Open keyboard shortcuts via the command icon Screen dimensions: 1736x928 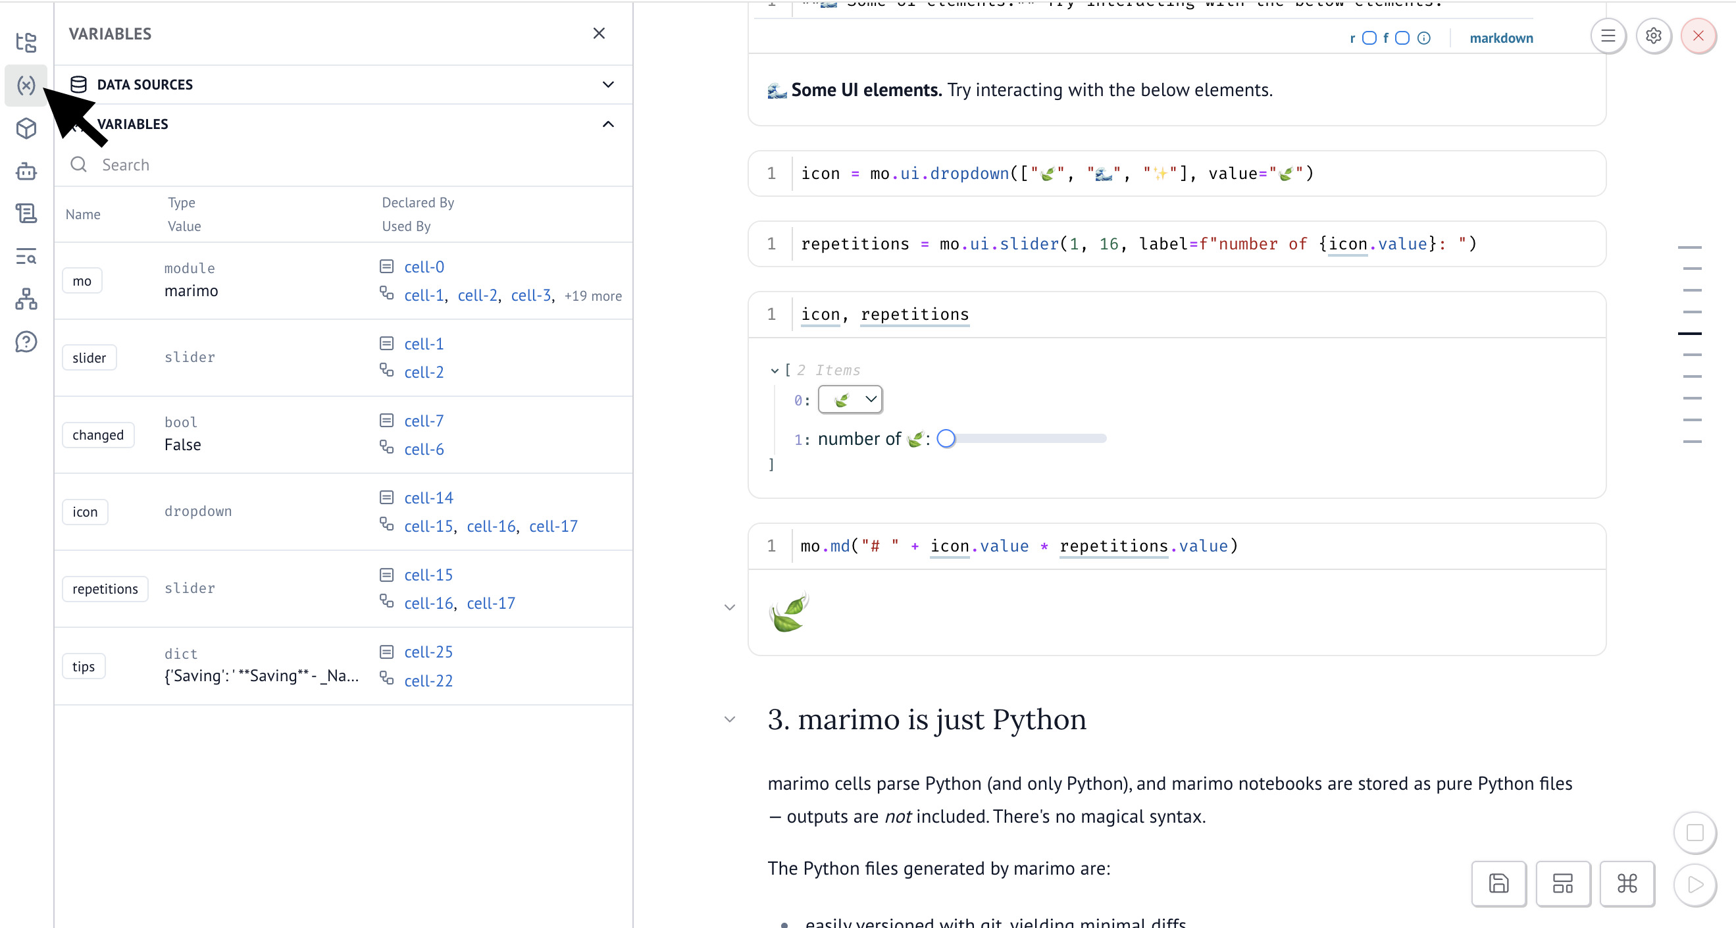point(1627,884)
